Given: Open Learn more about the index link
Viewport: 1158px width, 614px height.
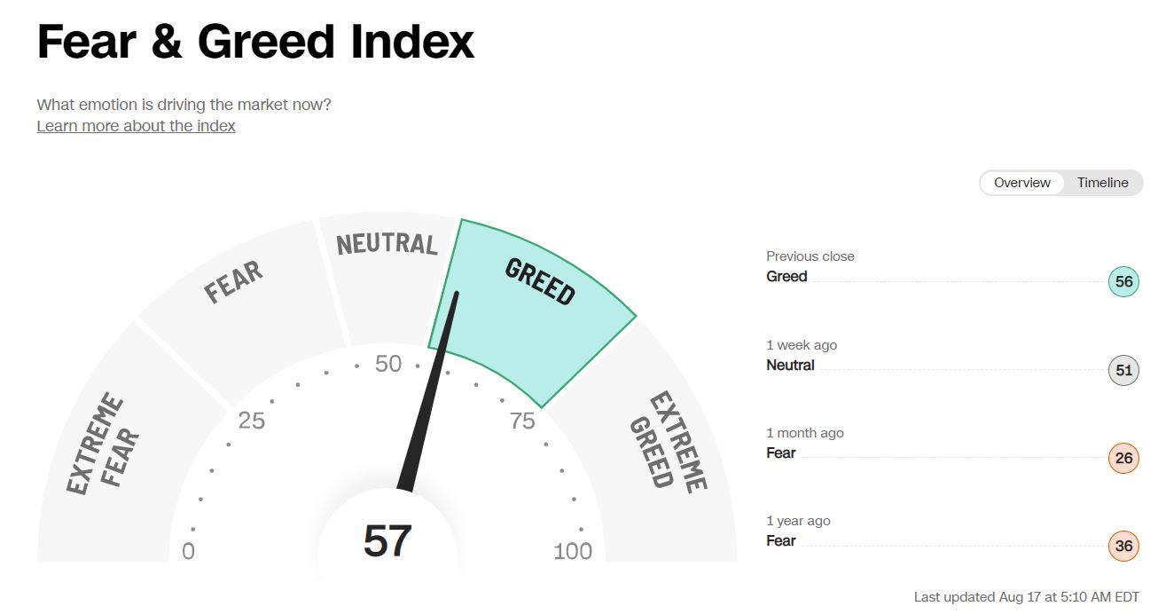Looking at the screenshot, I should 136,126.
